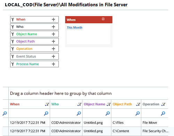Image resolution: width=174 pixels, height=136 pixels.
Task: Collapse the red When filter panel
Action: [103, 19]
